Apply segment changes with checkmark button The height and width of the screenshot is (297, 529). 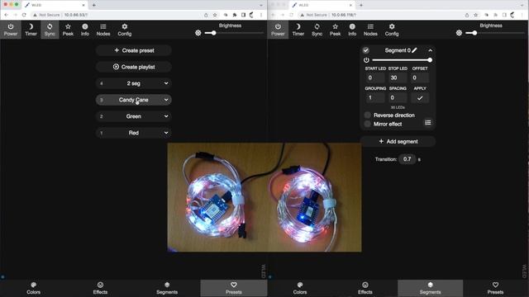coord(420,98)
